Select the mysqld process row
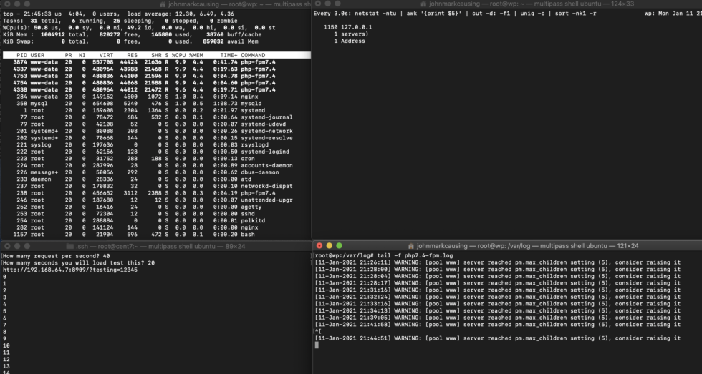Screen dimensions: 702x374 [156, 104]
